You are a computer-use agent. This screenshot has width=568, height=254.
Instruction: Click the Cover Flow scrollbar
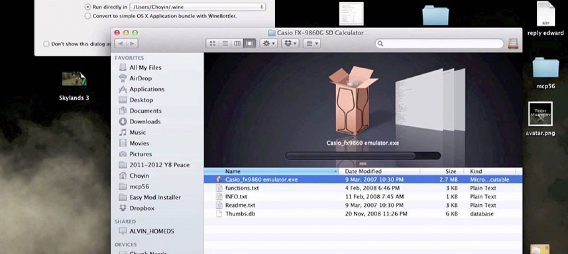(363, 155)
